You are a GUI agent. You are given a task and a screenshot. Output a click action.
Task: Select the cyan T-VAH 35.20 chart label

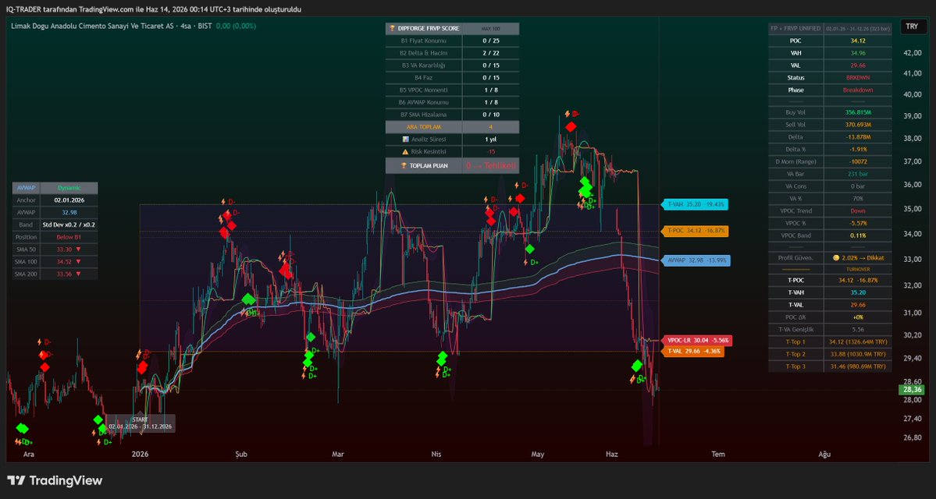[697, 204]
